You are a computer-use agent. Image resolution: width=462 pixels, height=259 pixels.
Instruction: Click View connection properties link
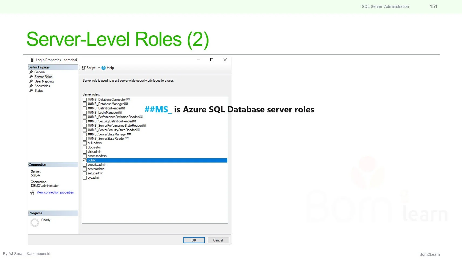click(x=55, y=192)
